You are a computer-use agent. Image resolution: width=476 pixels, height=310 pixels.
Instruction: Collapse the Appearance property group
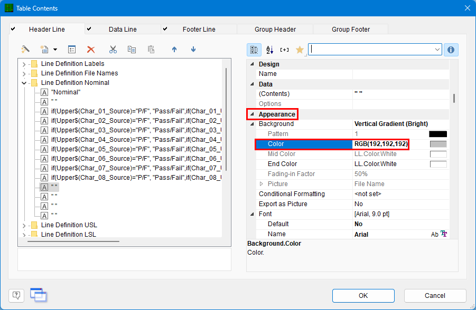point(252,114)
